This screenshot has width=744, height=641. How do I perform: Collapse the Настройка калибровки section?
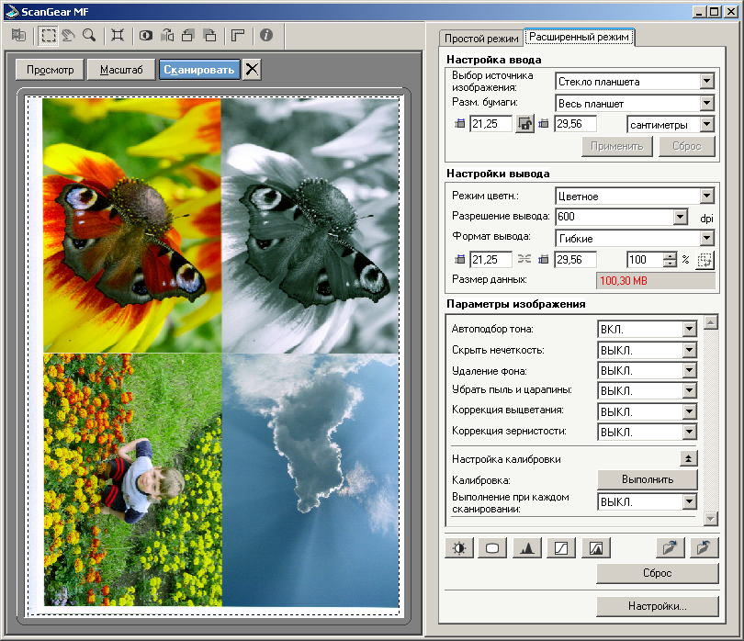[689, 458]
